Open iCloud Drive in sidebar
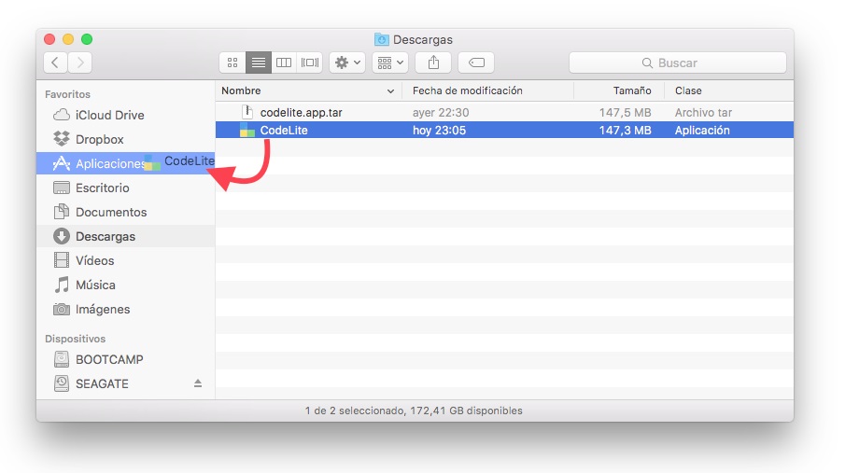Image resolution: width=845 pixels, height=473 pixels. pos(125,116)
